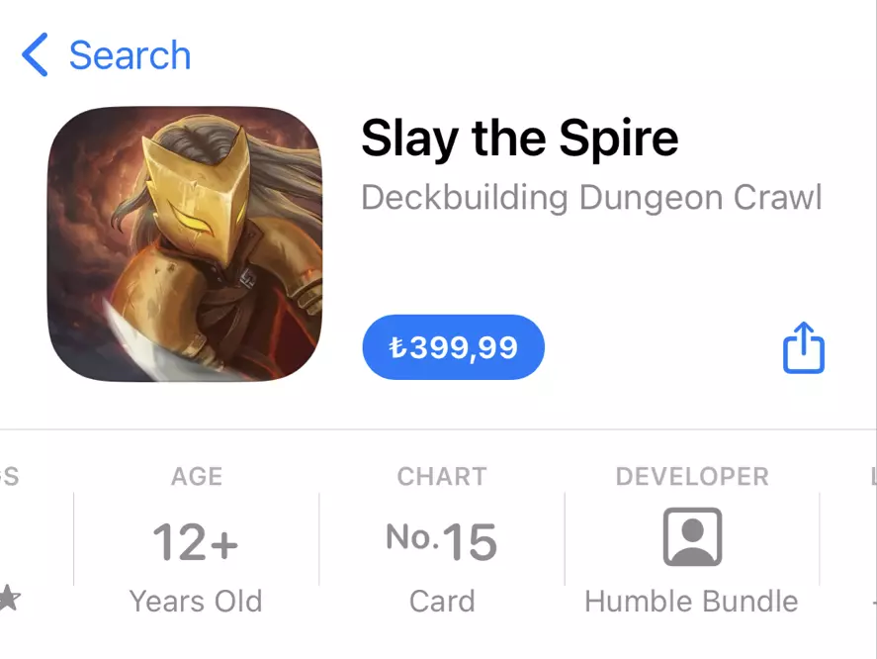Tap the ratings star icon
Viewport: 877px width, 659px height.
(x=10, y=598)
